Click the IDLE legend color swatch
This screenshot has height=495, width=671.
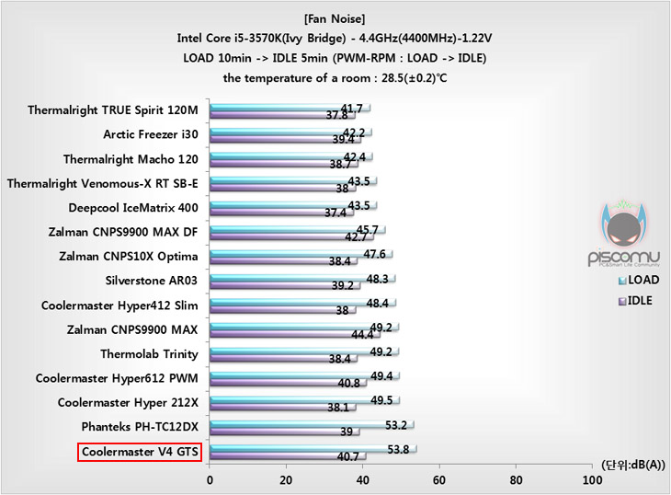pos(622,302)
